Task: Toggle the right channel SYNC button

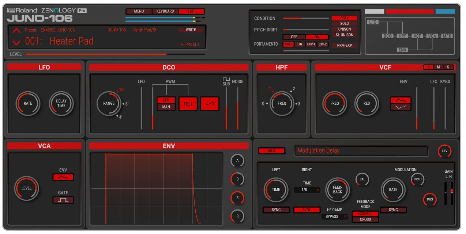Action: [x=307, y=210]
